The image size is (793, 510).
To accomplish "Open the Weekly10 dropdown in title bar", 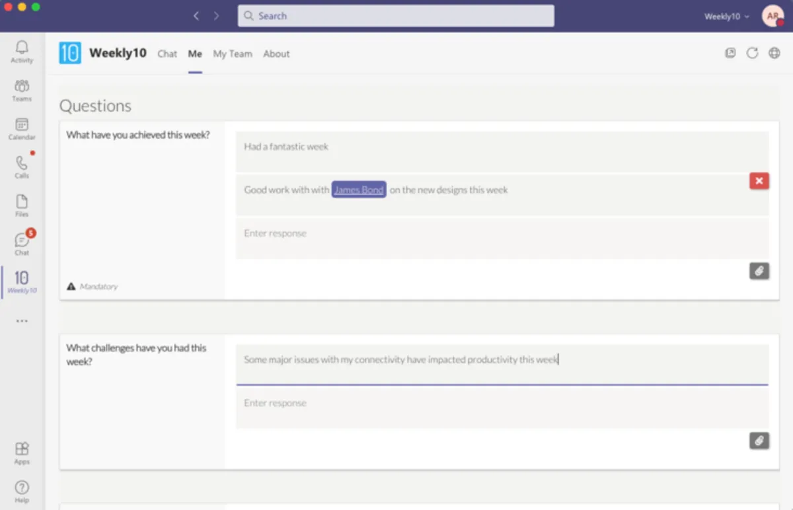I will [x=725, y=17].
